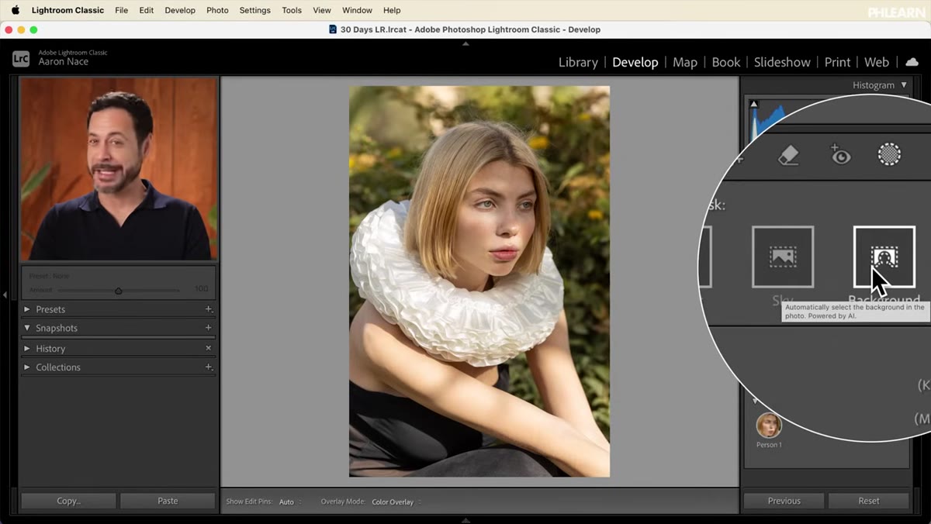
Task: Click the Paste button
Action: pyautogui.click(x=168, y=501)
